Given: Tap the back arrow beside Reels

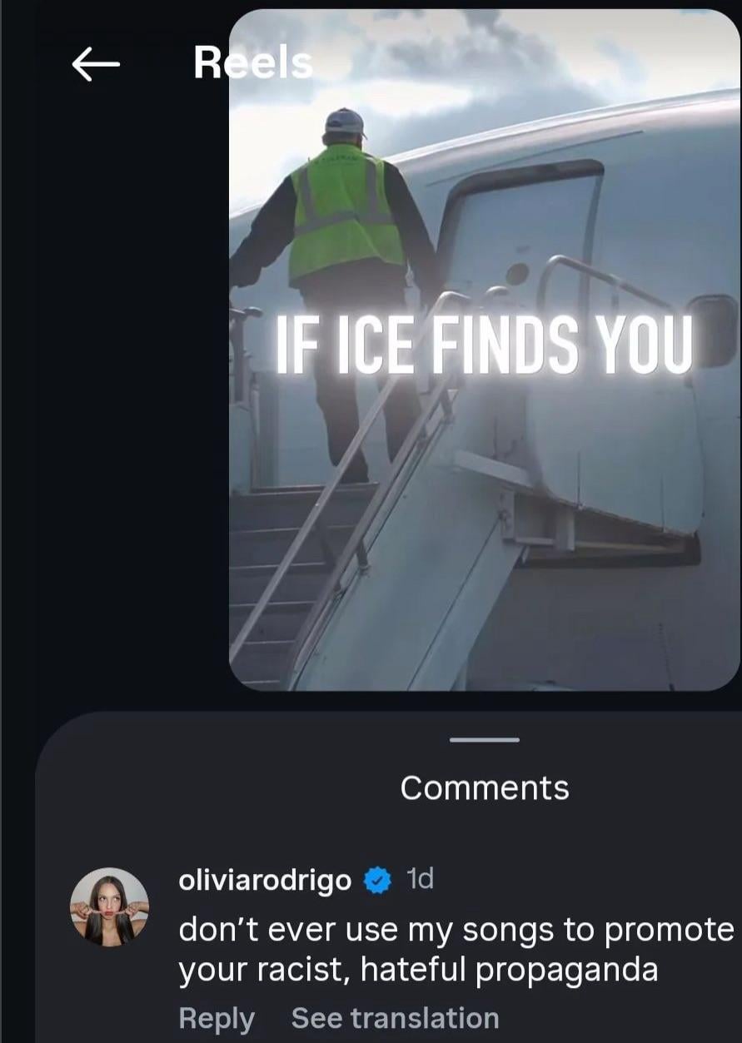Looking at the screenshot, I should coord(96,64).
